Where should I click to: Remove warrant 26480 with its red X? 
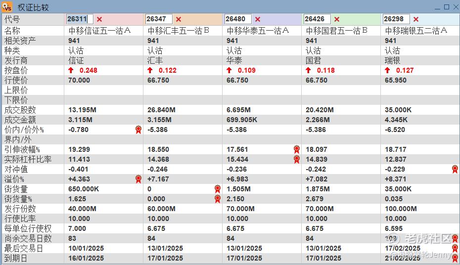click(x=258, y=19)
